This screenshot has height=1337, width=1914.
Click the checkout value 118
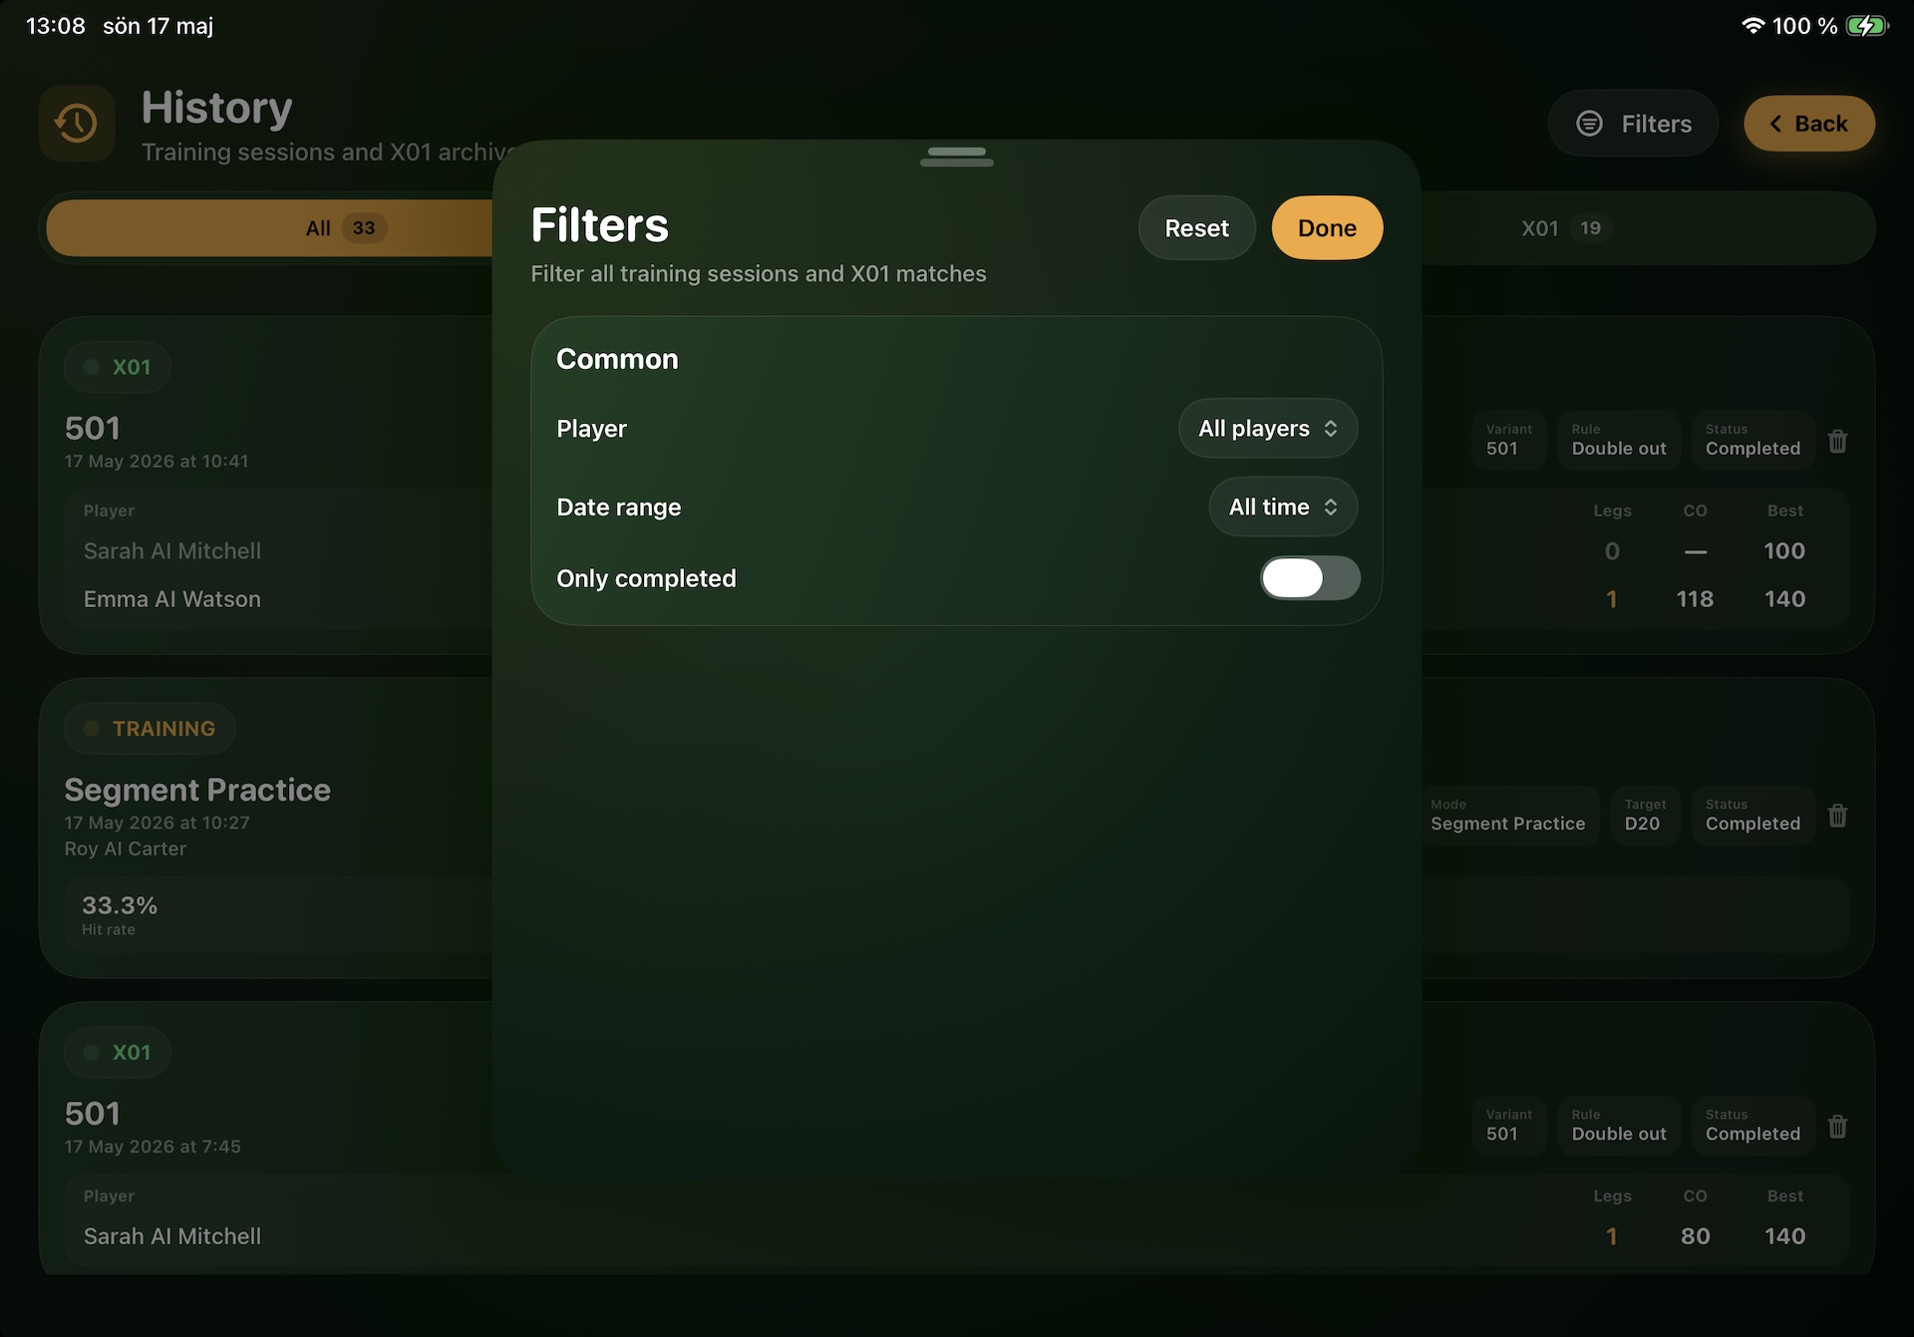[1695, 599]
